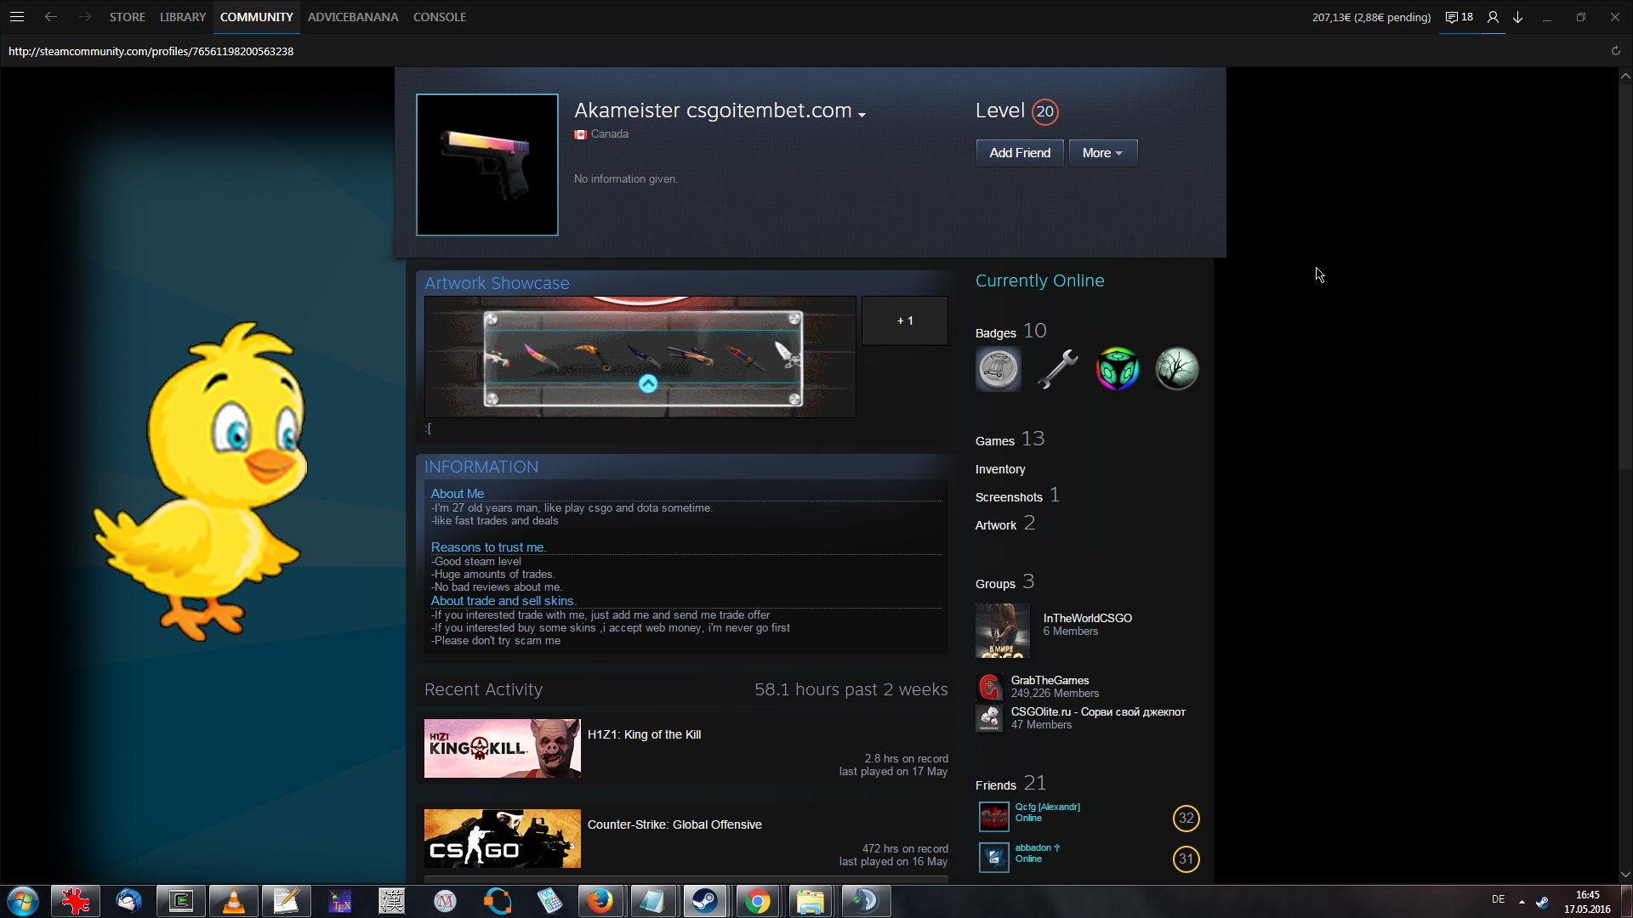Click the tree silhouette badge icon

tap(1176, 369)
